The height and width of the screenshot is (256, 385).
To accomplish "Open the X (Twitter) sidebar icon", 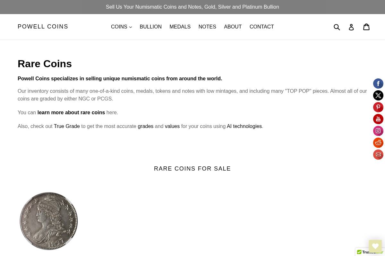I will click(378, 95).
